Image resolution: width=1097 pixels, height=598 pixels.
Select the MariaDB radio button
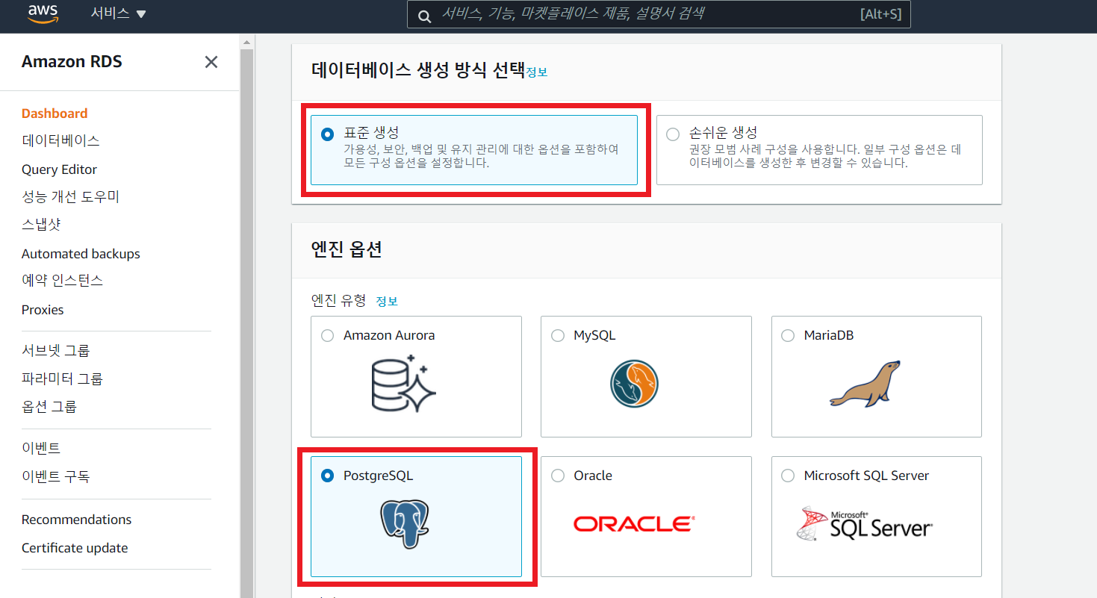click(788, 336)
